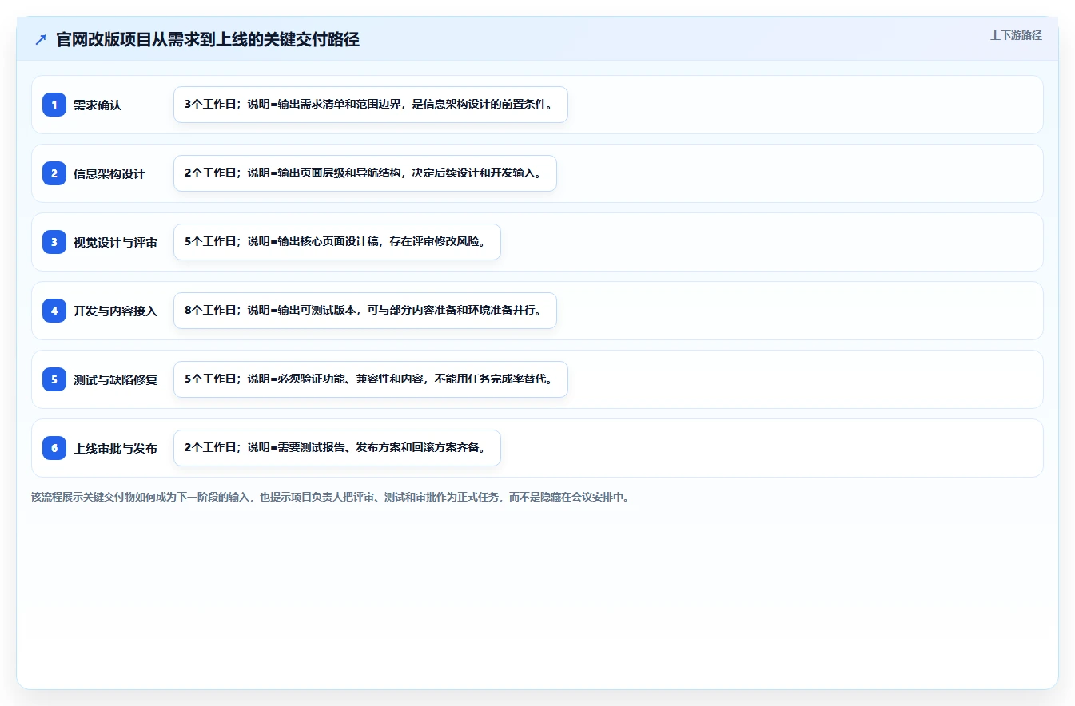Click the step number 3 badge
Screen dimensions: 1075x706
coord(54,242)
